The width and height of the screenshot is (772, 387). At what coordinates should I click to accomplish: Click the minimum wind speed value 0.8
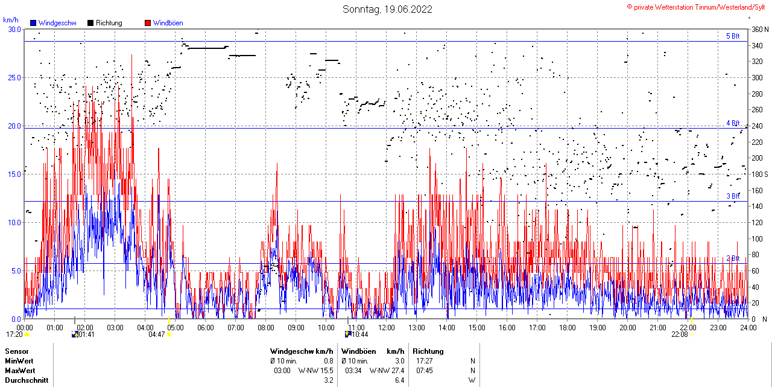(329, 361)
